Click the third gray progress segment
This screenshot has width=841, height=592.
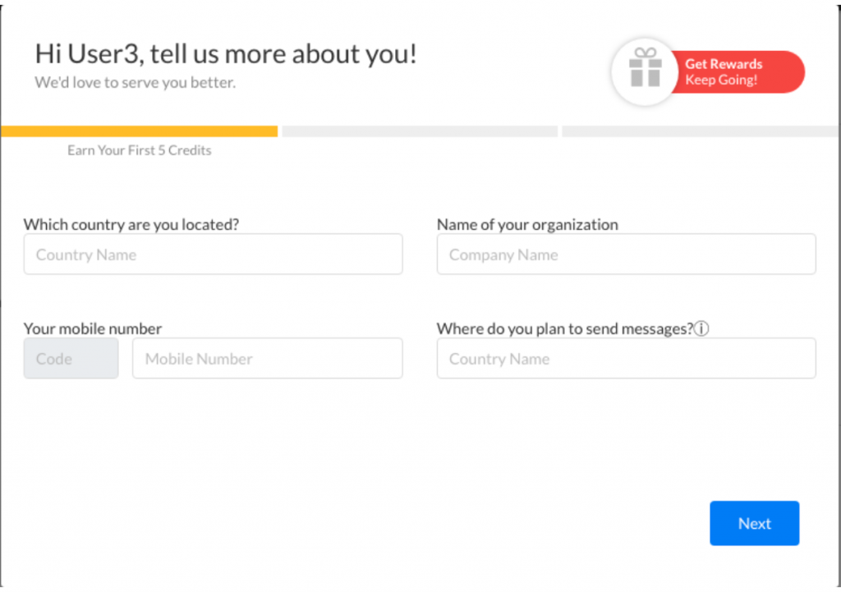701,131
